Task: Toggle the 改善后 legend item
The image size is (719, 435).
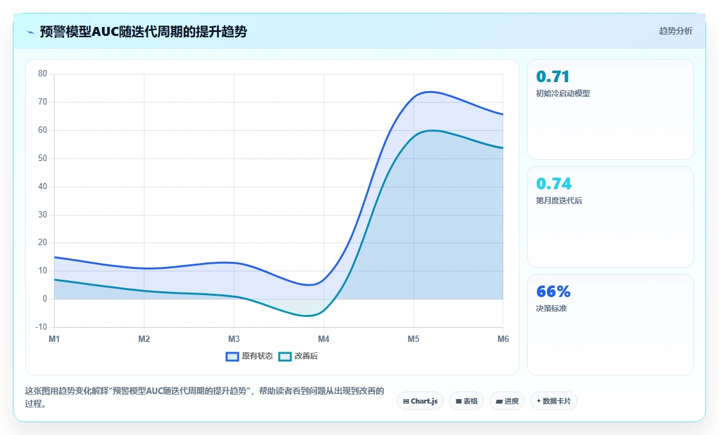Action: click(298, 356)
